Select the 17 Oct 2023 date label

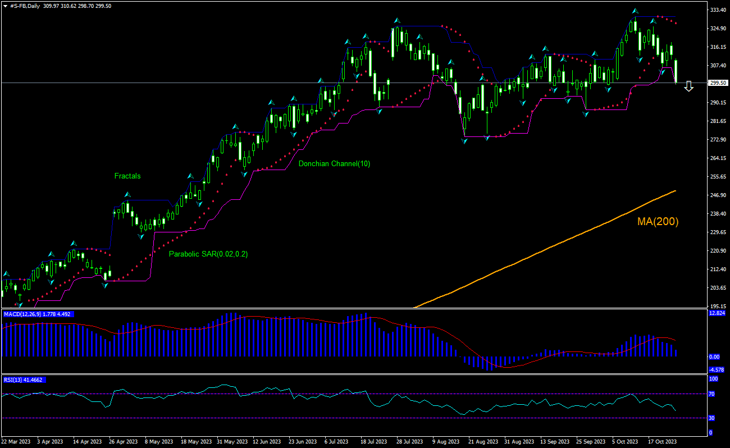pos(663,442)
